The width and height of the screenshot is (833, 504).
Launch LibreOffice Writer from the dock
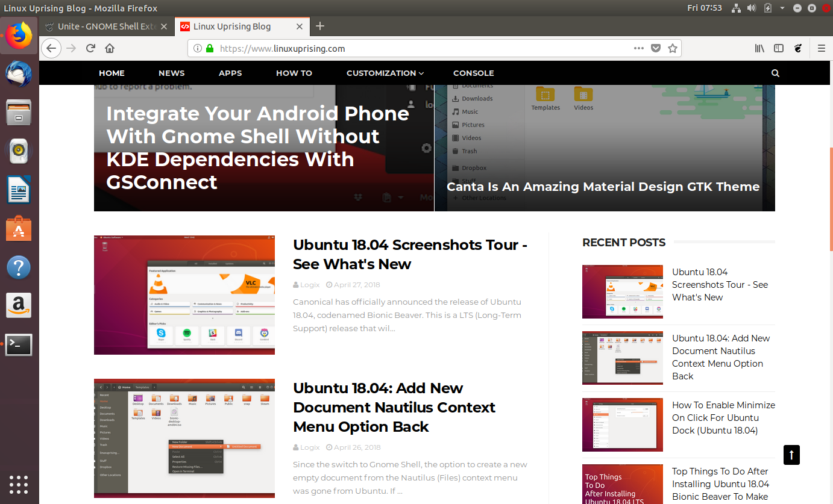19,190
